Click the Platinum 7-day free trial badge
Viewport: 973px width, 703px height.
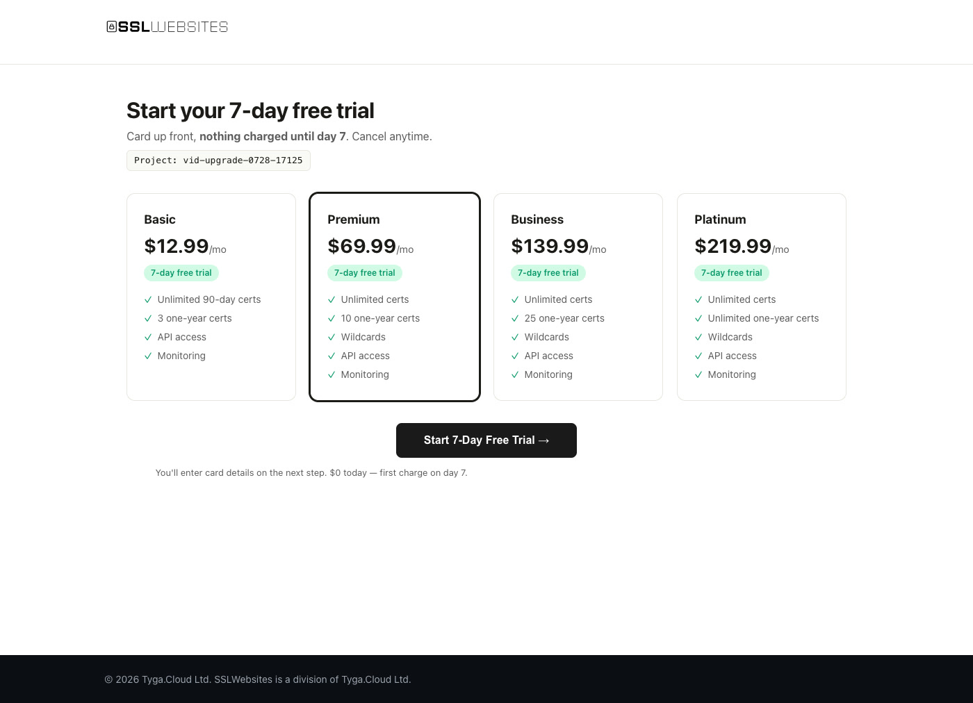(732, 273)
